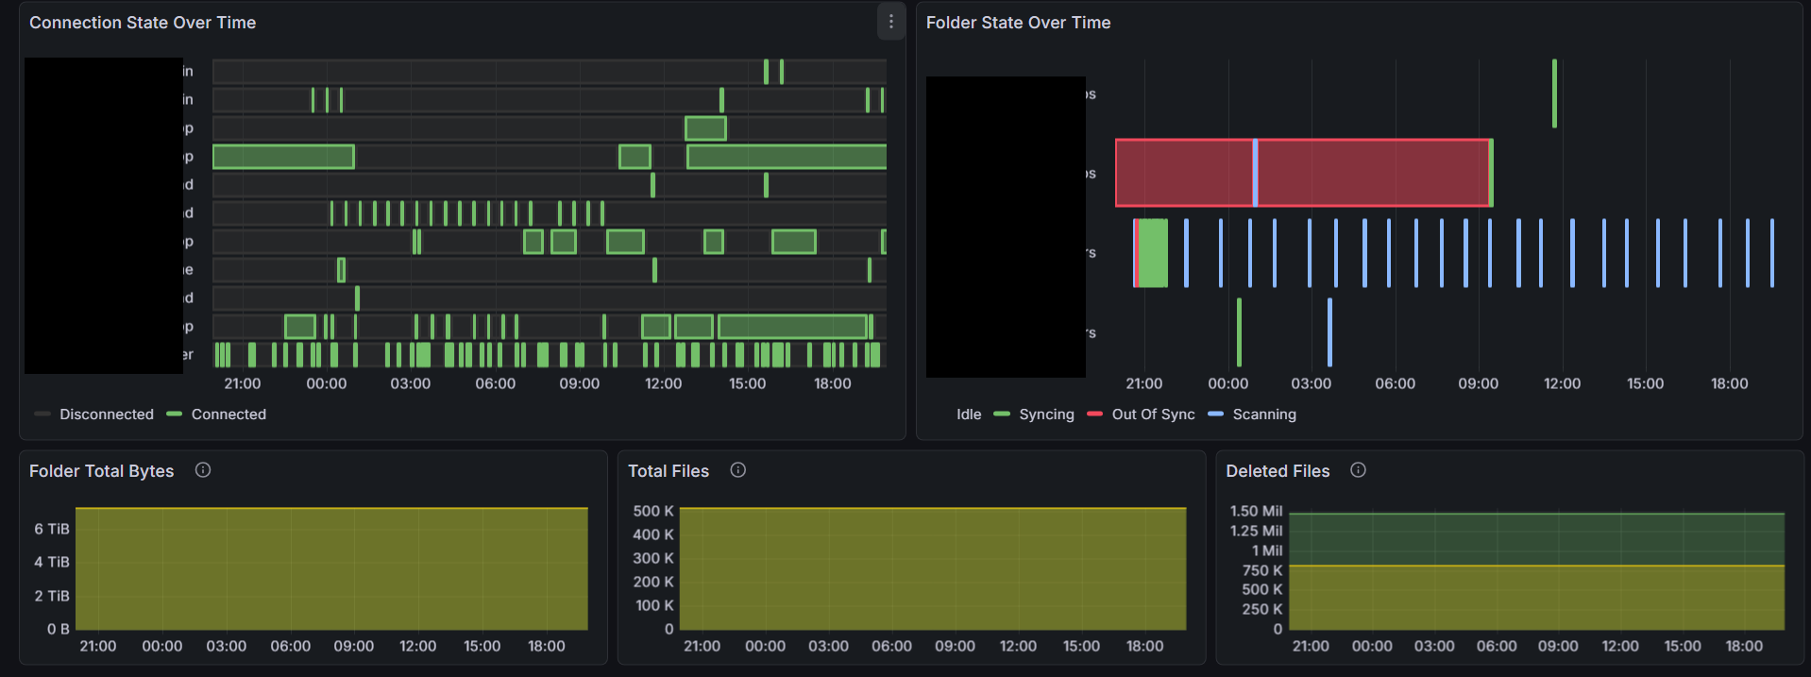Toggle the Idle series legend label
This screenshot has height=677, width=1811.
pos(968,415)
